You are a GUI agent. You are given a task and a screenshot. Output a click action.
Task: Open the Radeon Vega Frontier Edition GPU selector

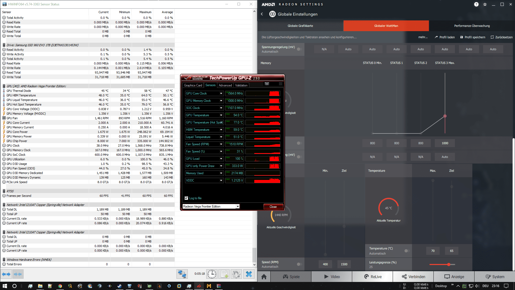pyautogui.click(x=211, y=206)
